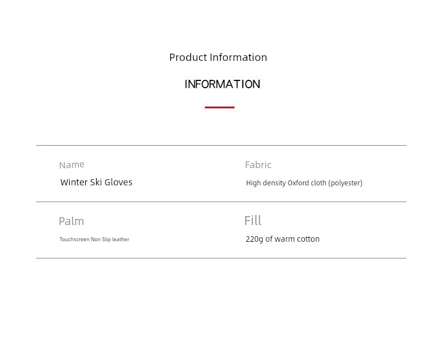
Task: Click the word "Oxford" in Fabric value
Action: click(x=298, y=183)
